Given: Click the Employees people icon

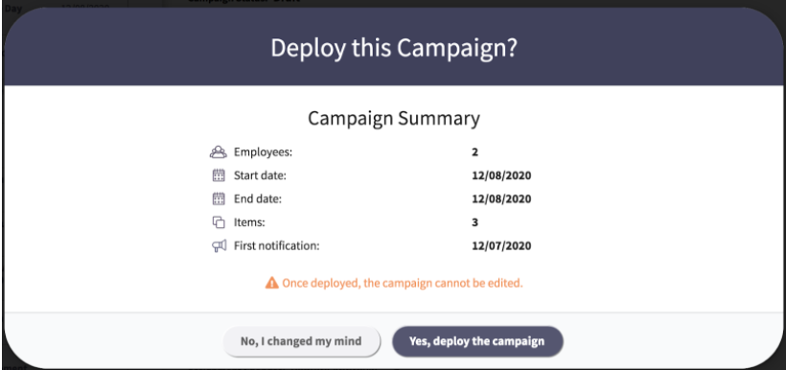Looking at the screenshot, I should 219,151.
